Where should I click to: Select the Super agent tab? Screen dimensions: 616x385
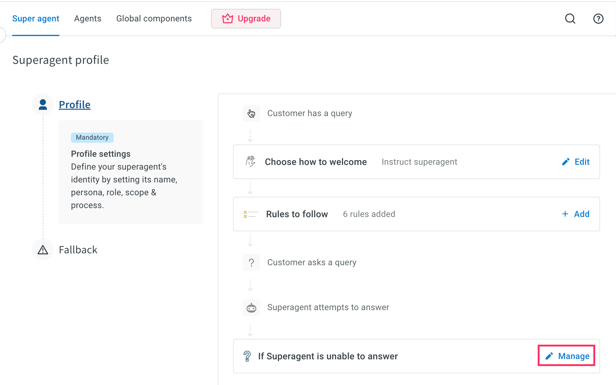coord(35,19)
